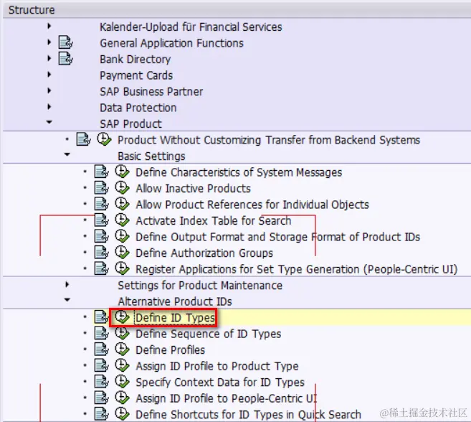The width and height of the screenshot is (471, 422).
Task: Expand Kalender-Upload für Financial Services node
Action: coord(49,26)
